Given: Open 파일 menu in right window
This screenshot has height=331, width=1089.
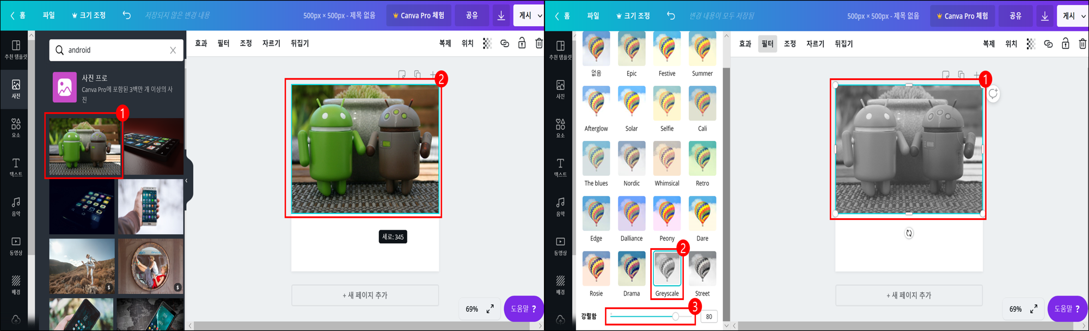Looking at the screenshot, I should (x=593, y=16).
